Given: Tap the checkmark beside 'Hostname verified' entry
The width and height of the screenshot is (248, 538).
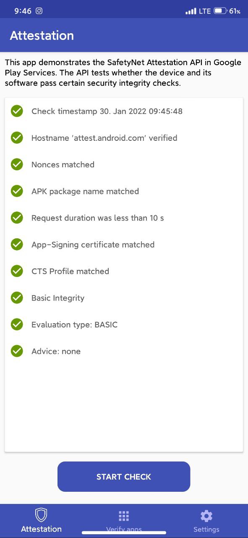Looking at the screenshot, I should tap(17, 137).
